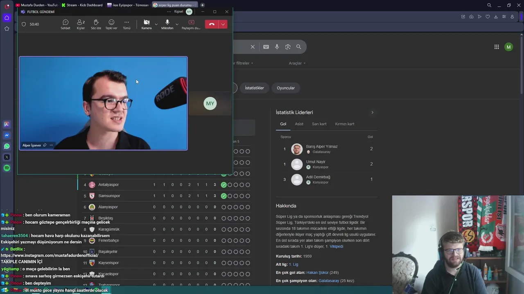Open Google on-screen keyboard input tools
The image size is (524, 294).
click(266, 47)
